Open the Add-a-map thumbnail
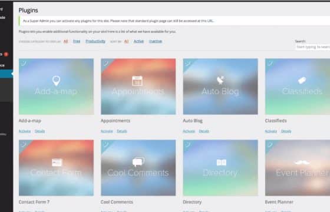 coord(56,87)
